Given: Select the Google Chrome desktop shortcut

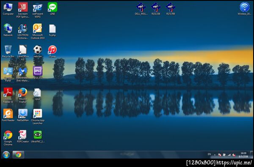Looking at the screenshot, I should (8, 138).
